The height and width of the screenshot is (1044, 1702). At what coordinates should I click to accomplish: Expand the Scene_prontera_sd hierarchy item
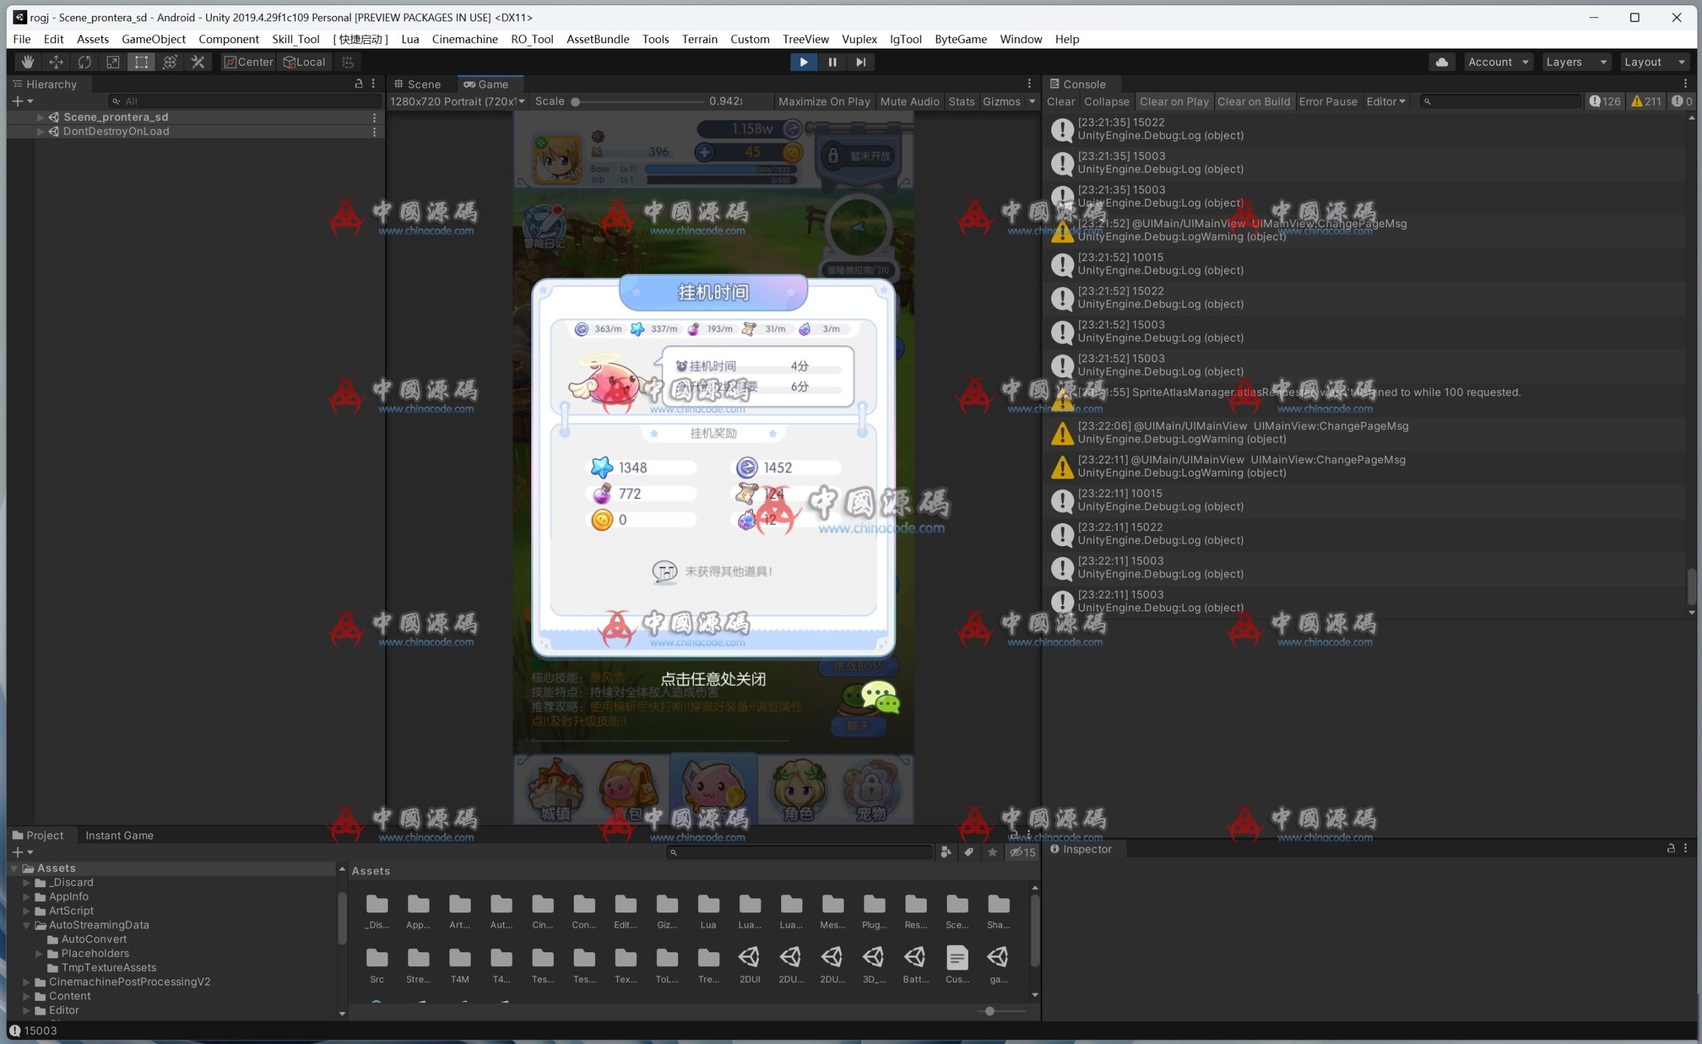pyautogui.click(x=41, y=118)
